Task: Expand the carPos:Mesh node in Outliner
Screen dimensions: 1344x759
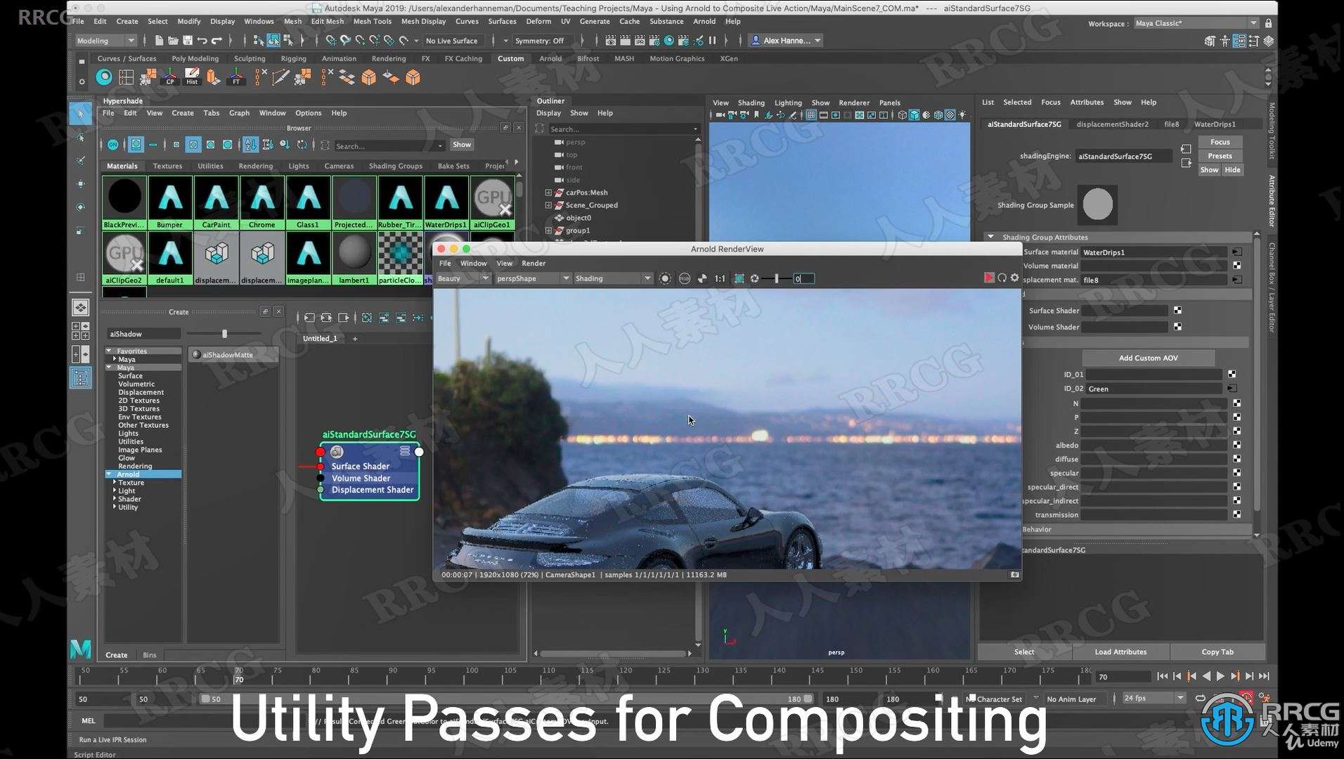Action: pos(548,192)
